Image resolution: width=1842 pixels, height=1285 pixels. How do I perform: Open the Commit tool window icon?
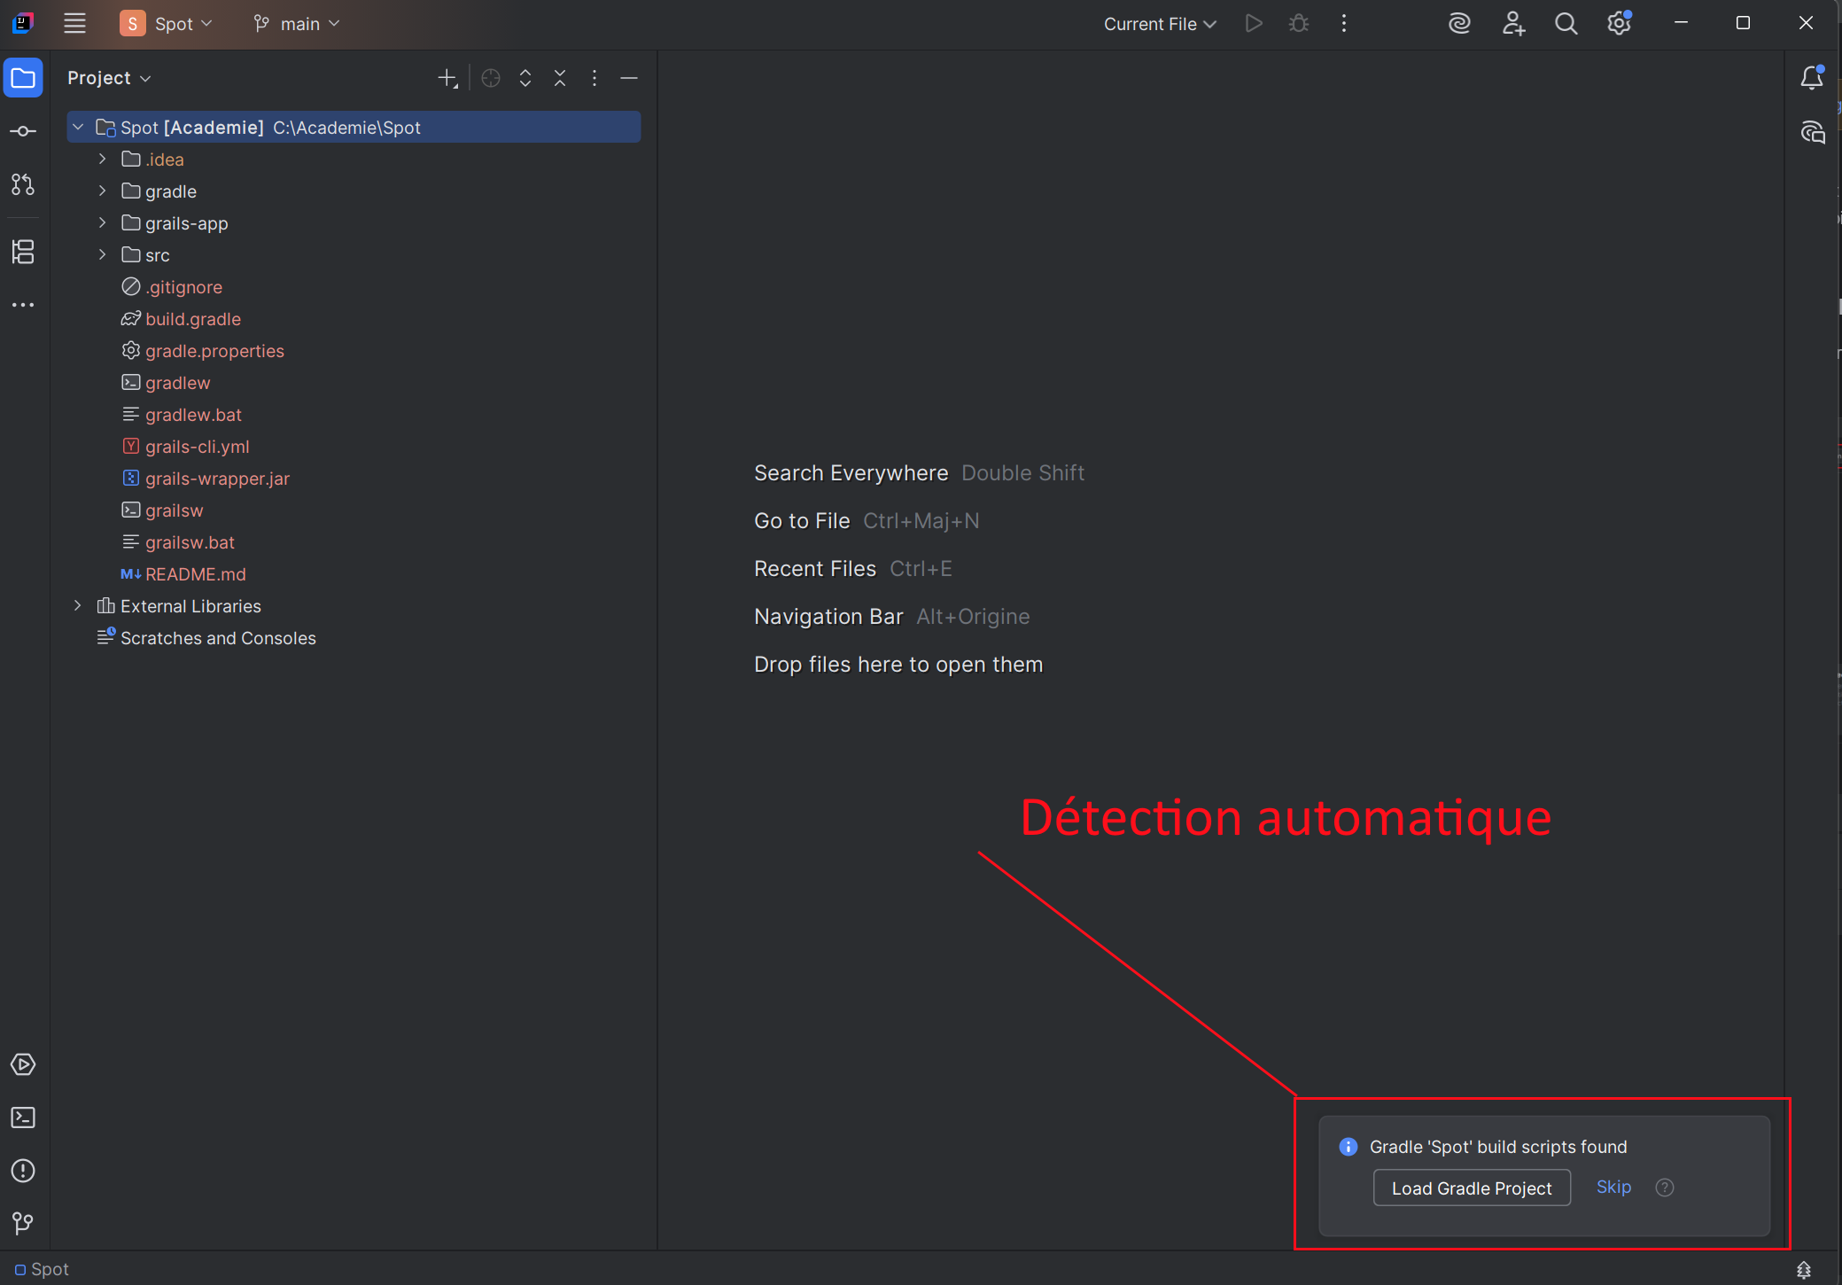coord(23,132)
